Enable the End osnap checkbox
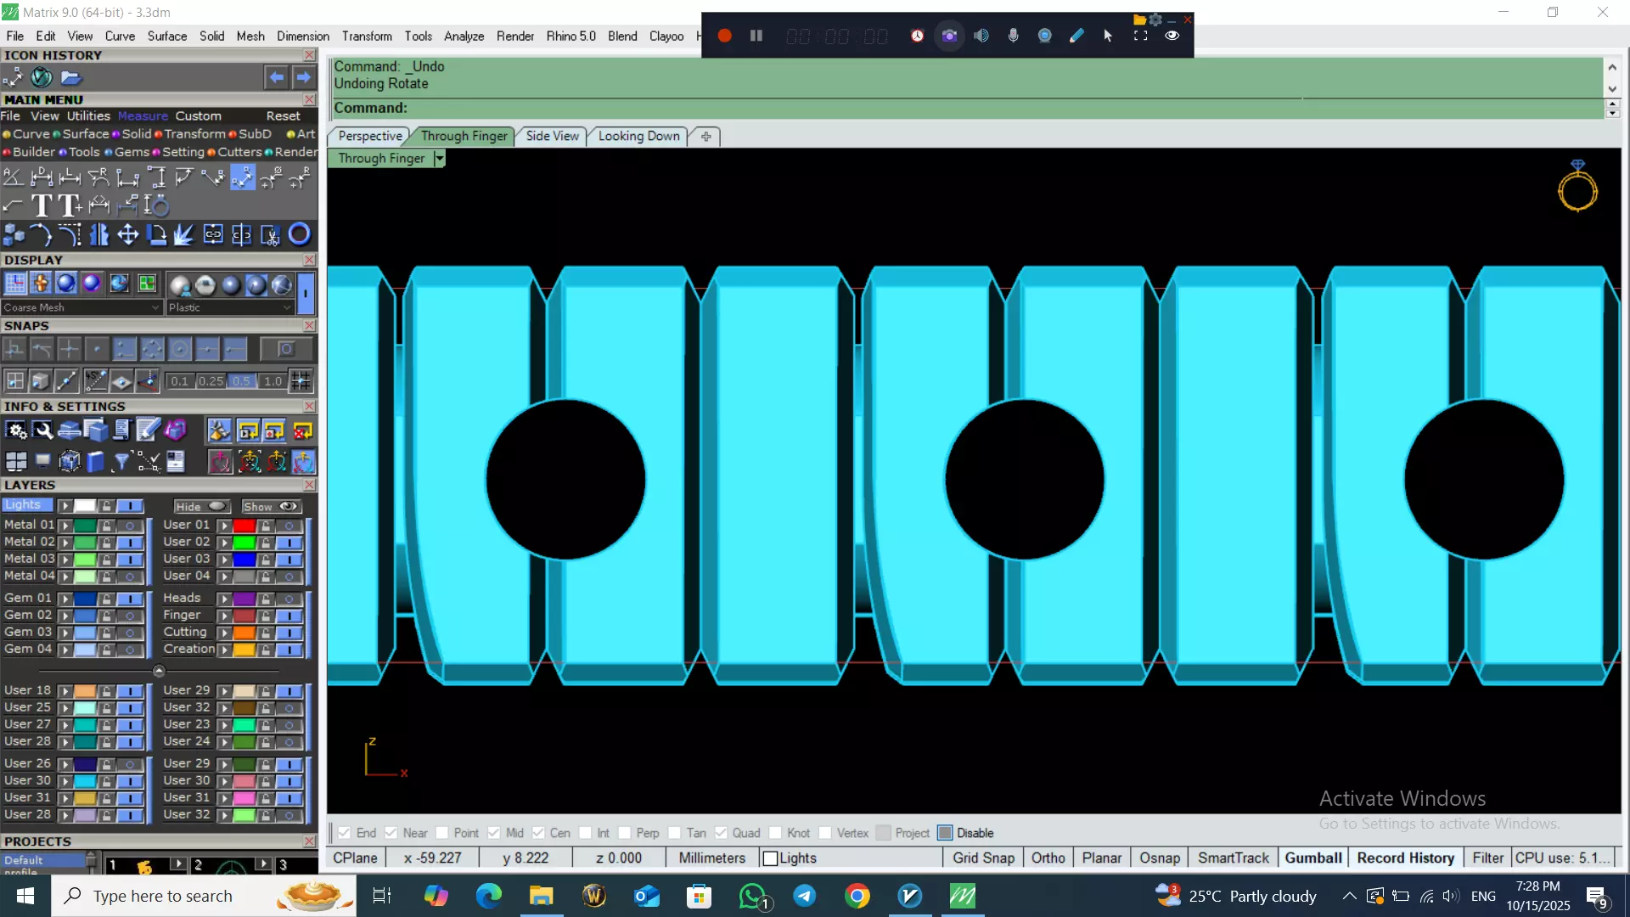This screenshot has height=917, width=1630. coord(345,833)
